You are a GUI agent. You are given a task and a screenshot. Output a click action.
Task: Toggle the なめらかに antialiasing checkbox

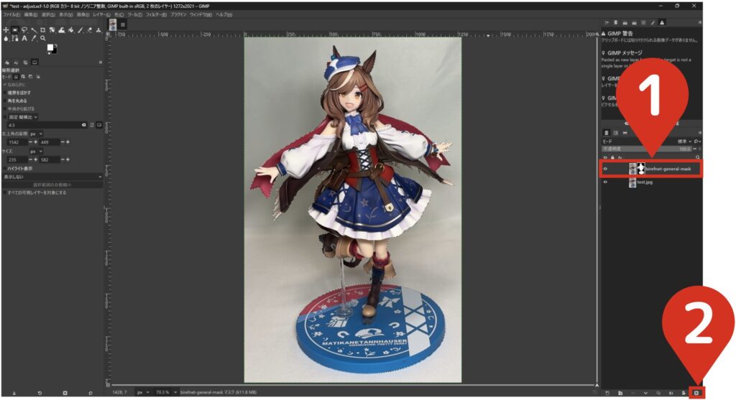pyautogui.click(x=4, y=85)
